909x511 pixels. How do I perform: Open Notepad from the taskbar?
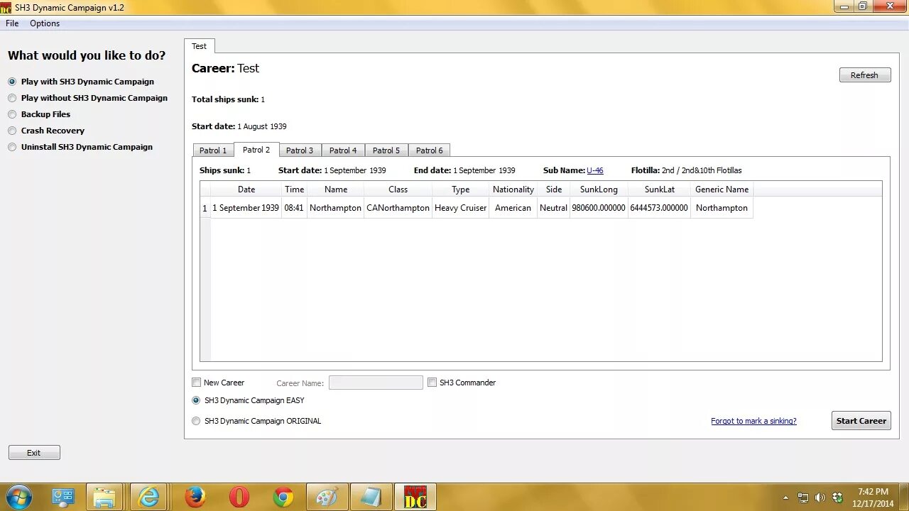click(371, 497)
